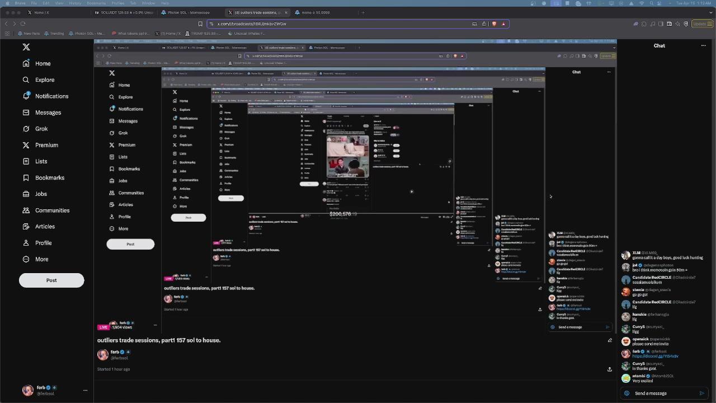Click the LIVE badge on the broadcast

[103, 327]
